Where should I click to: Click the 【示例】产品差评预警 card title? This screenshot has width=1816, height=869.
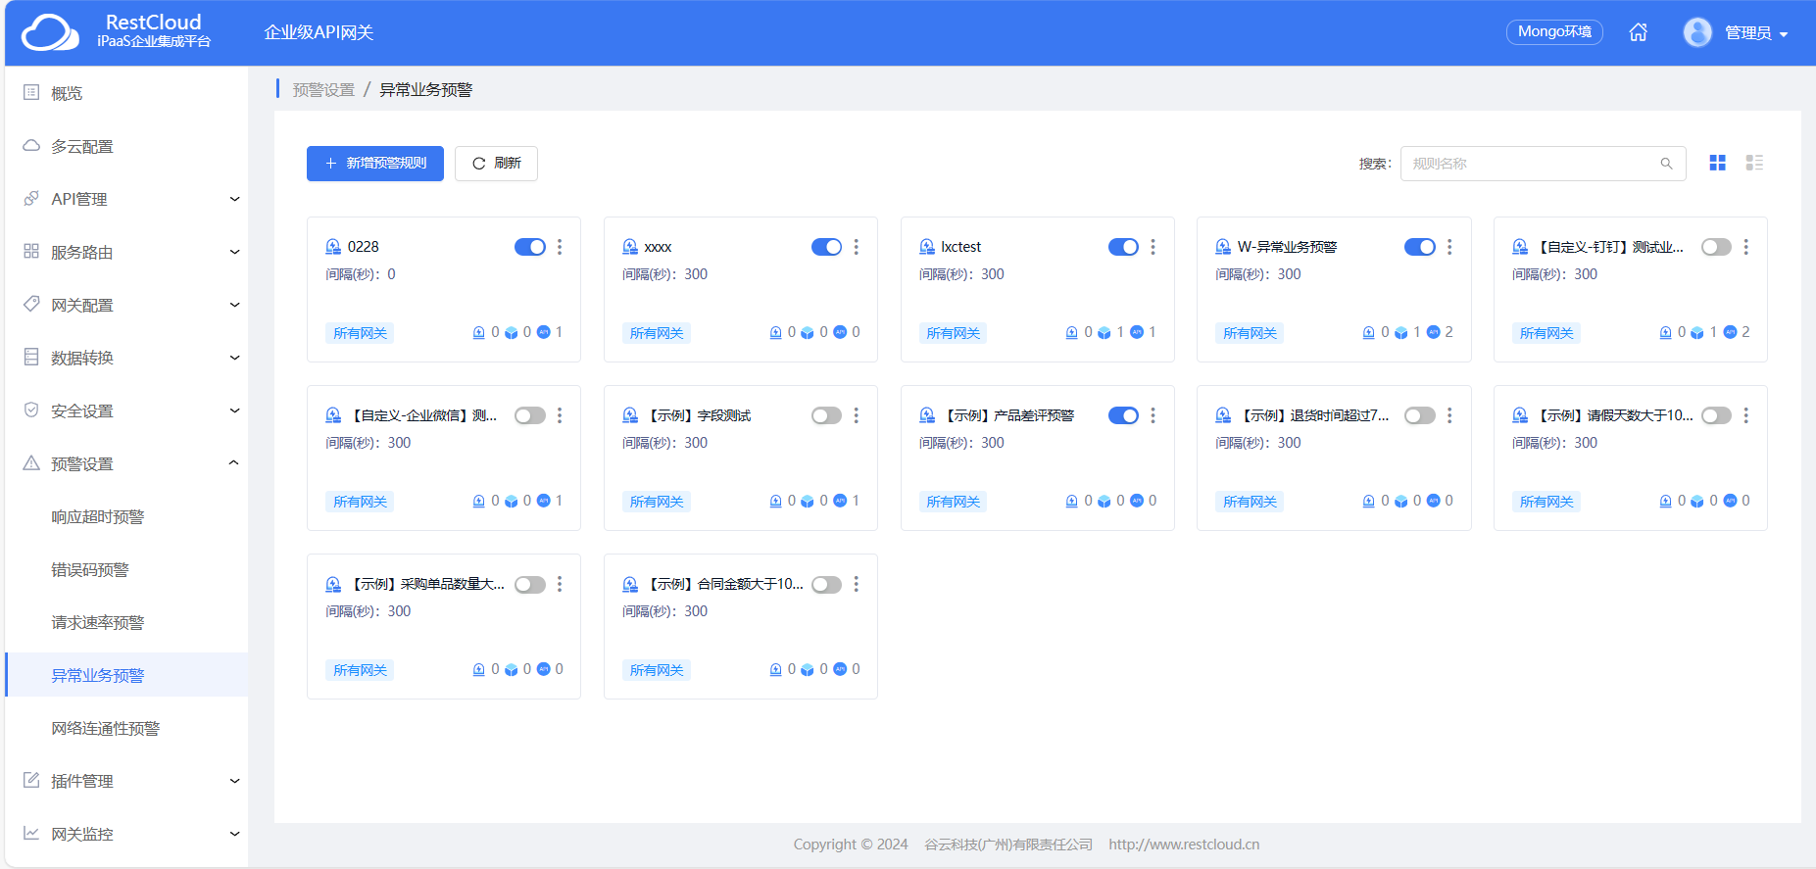point(1009,415)
